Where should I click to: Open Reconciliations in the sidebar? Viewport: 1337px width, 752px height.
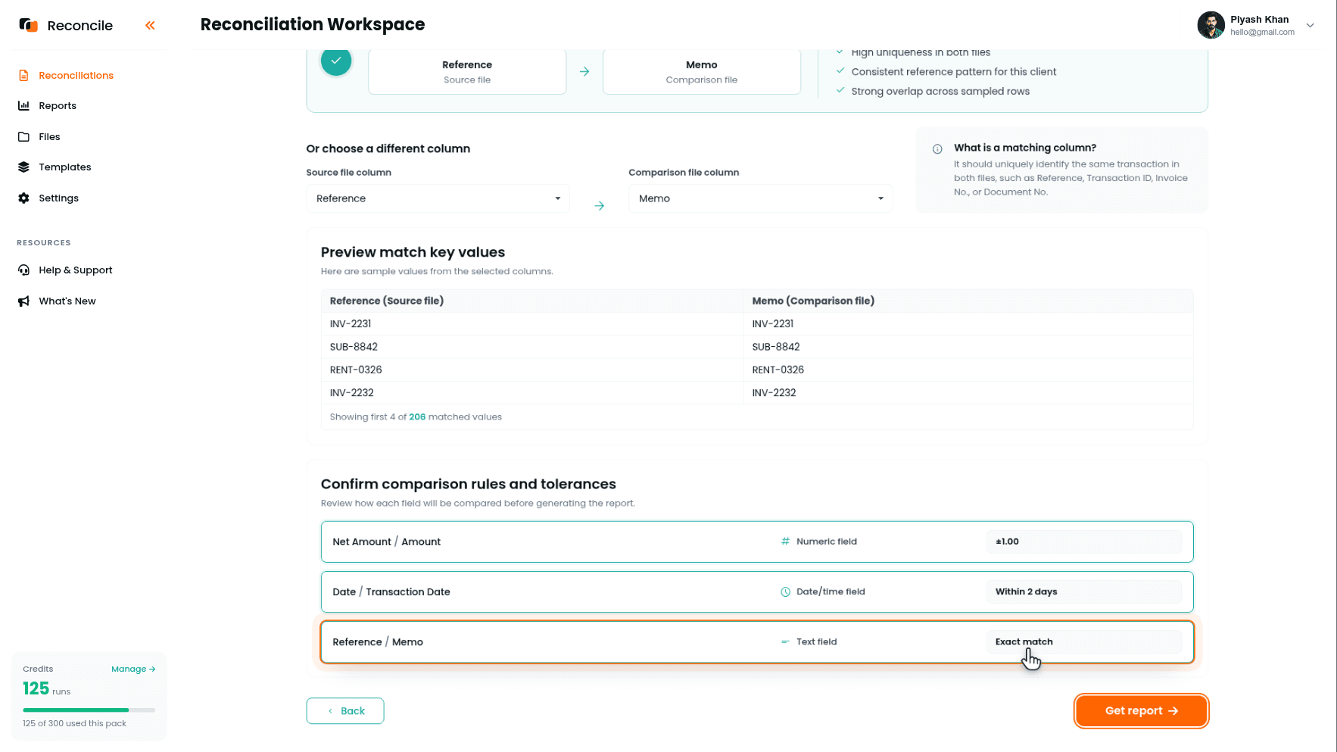pyautogui.click(x=76, y=75)
